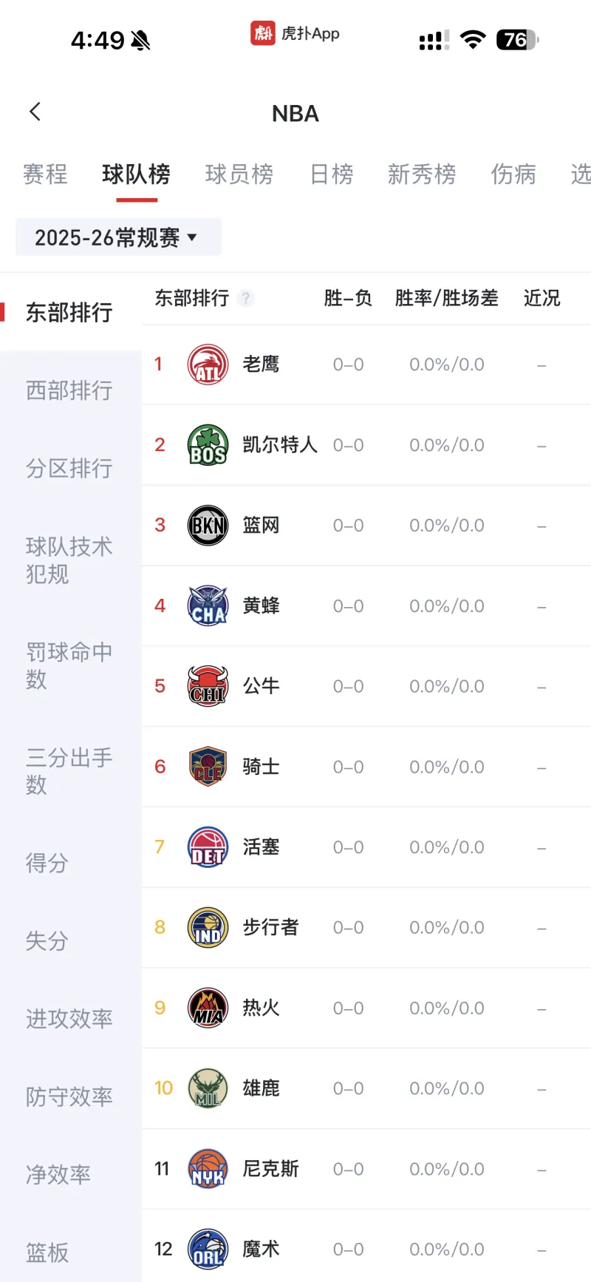The image size is (591, 1282).
Task: Tap the Hornets CHA team logo
Action: (x=208, y=606)
